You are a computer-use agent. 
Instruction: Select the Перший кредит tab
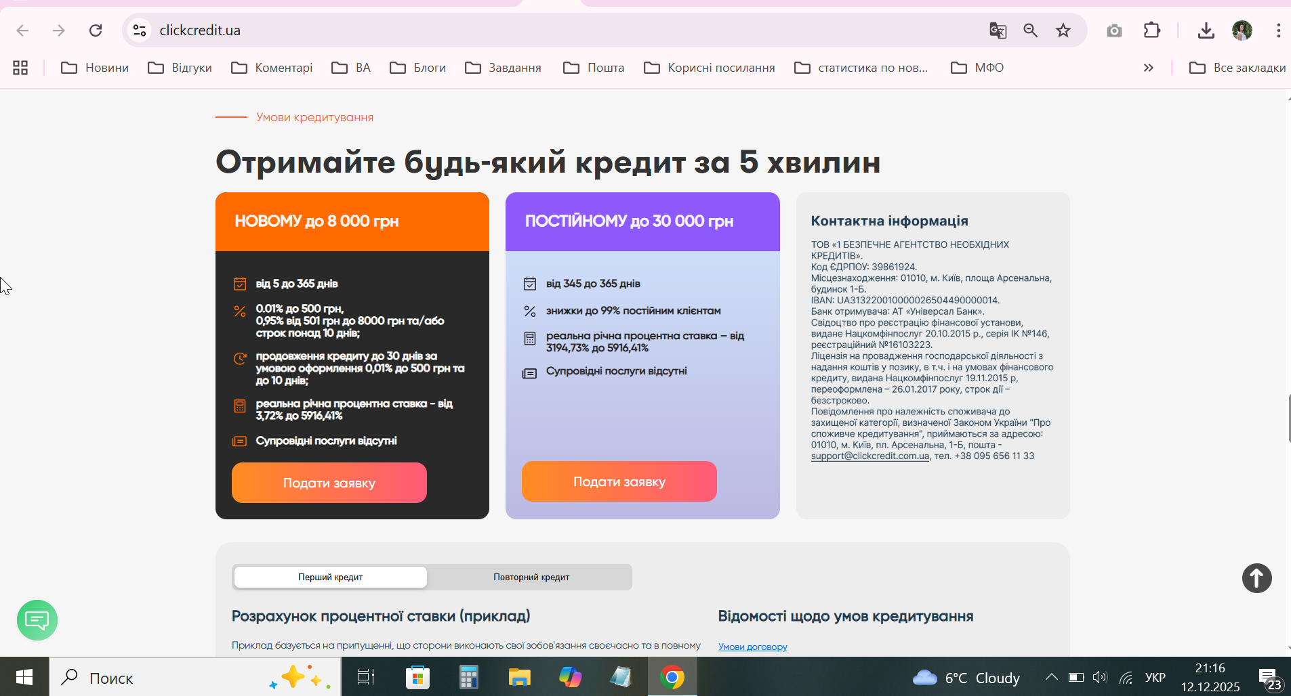tap(331, 577)
